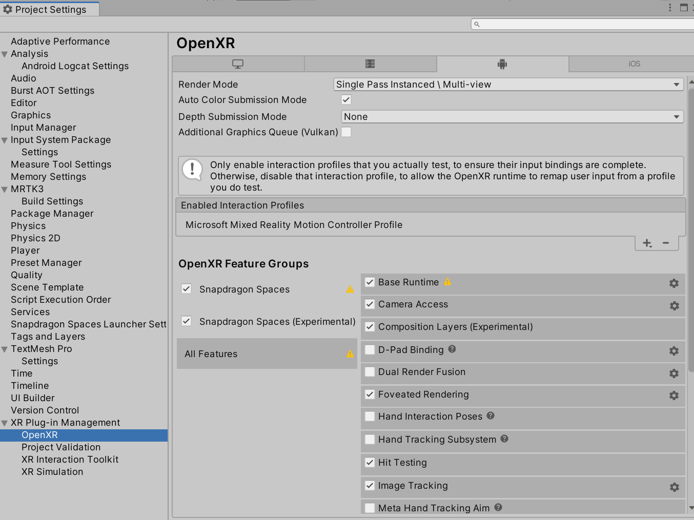Viewport: 694px width, 520px height.
Task: Collapse the Input System Package section
Action: pyautogui.click(x=5, y=140)
